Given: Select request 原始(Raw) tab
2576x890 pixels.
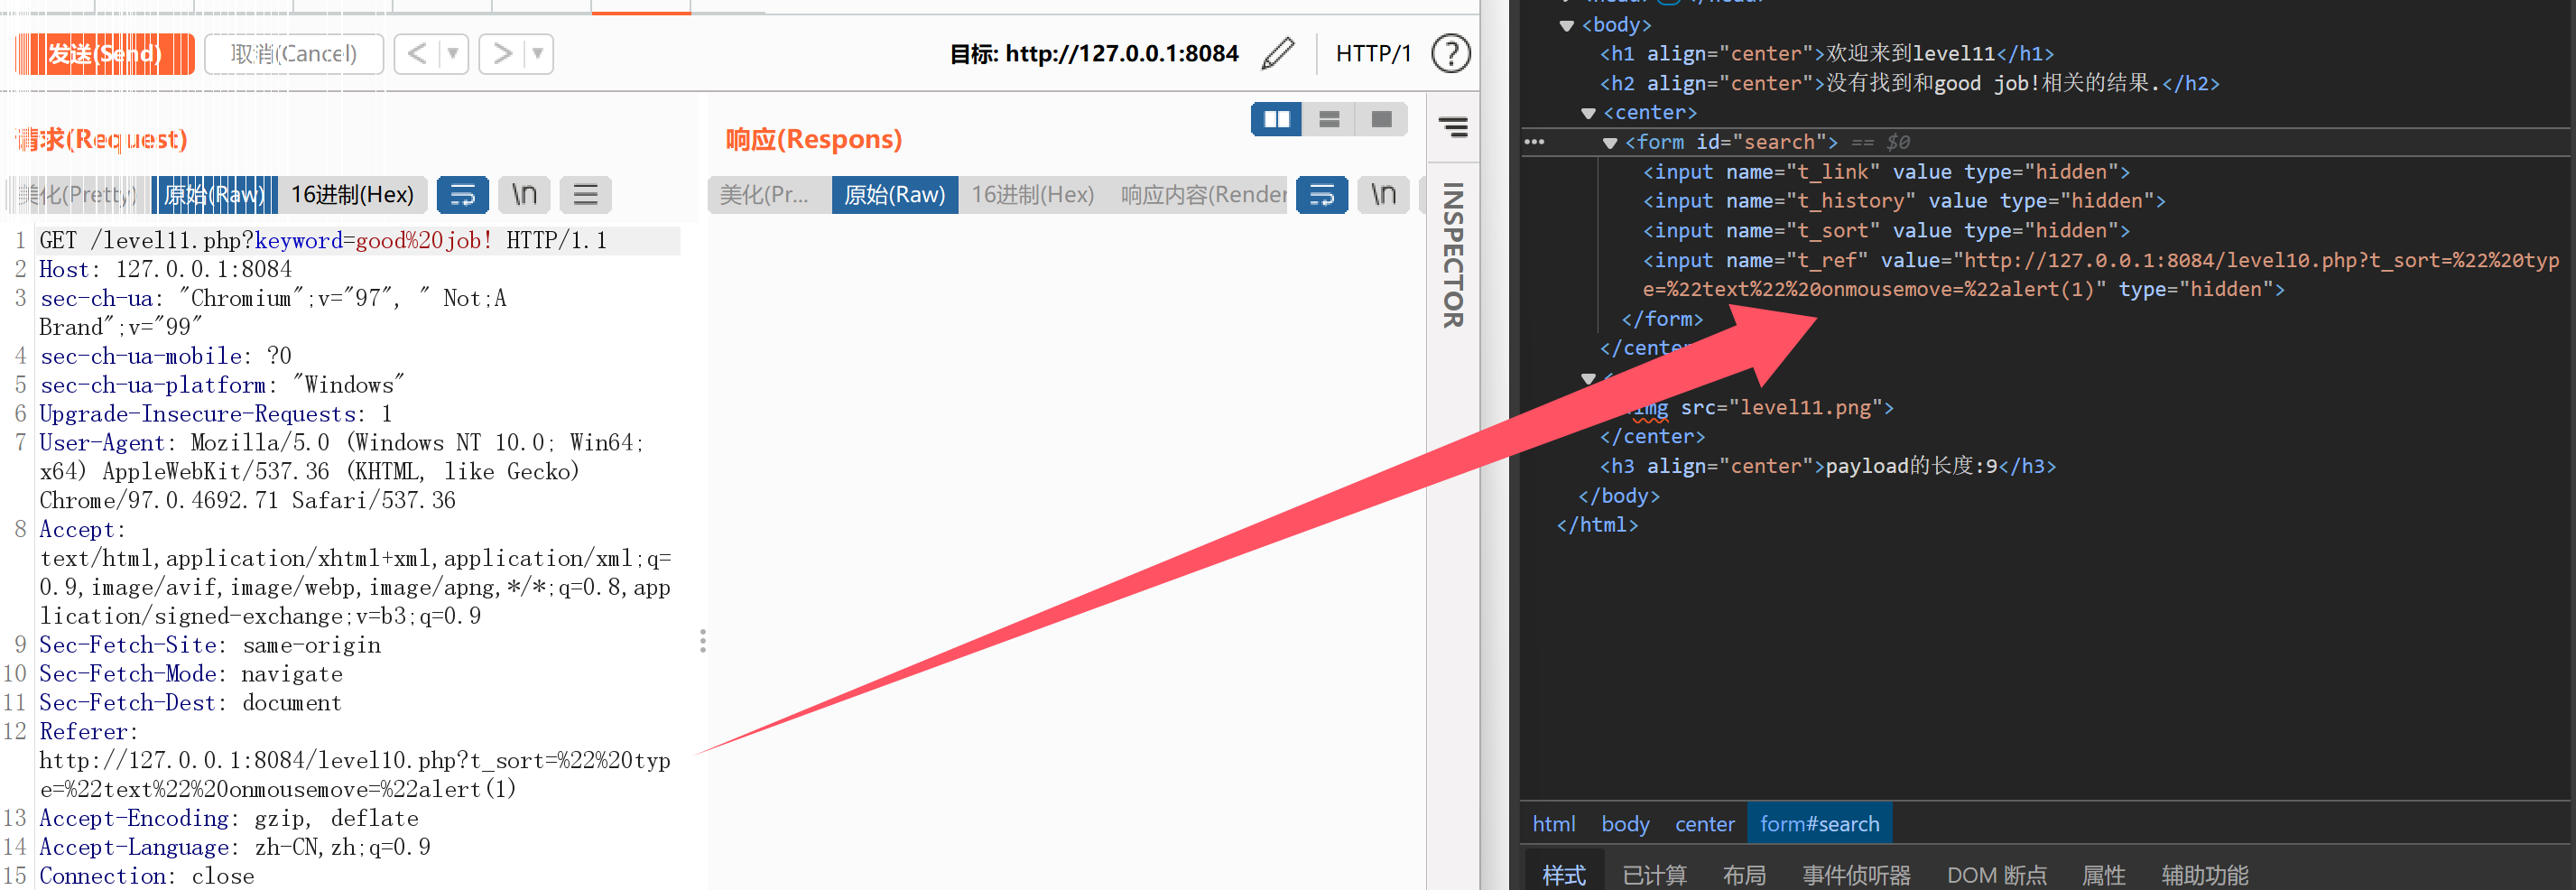Looking at the screenshot, I should click(x=215, y=194).
